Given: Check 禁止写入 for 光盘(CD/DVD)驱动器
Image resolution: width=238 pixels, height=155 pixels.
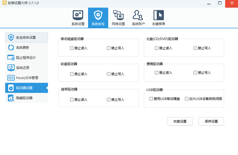Looking at the screenshot, I should tap(195, 48).
